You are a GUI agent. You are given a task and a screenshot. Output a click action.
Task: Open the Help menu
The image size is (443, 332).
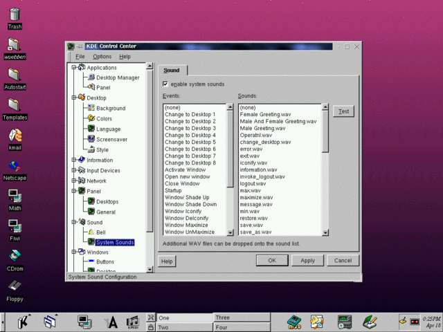click(125, 57)
